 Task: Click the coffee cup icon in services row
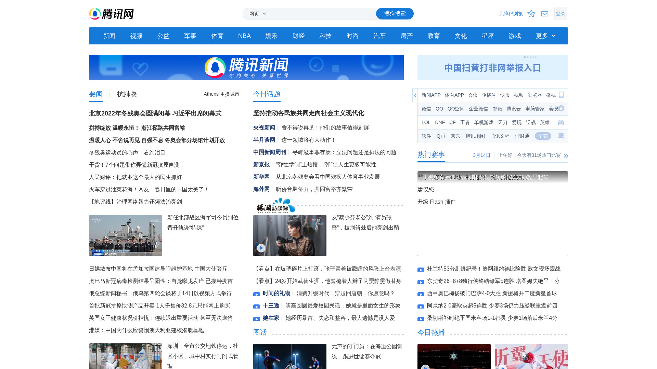tap(561, 136)
